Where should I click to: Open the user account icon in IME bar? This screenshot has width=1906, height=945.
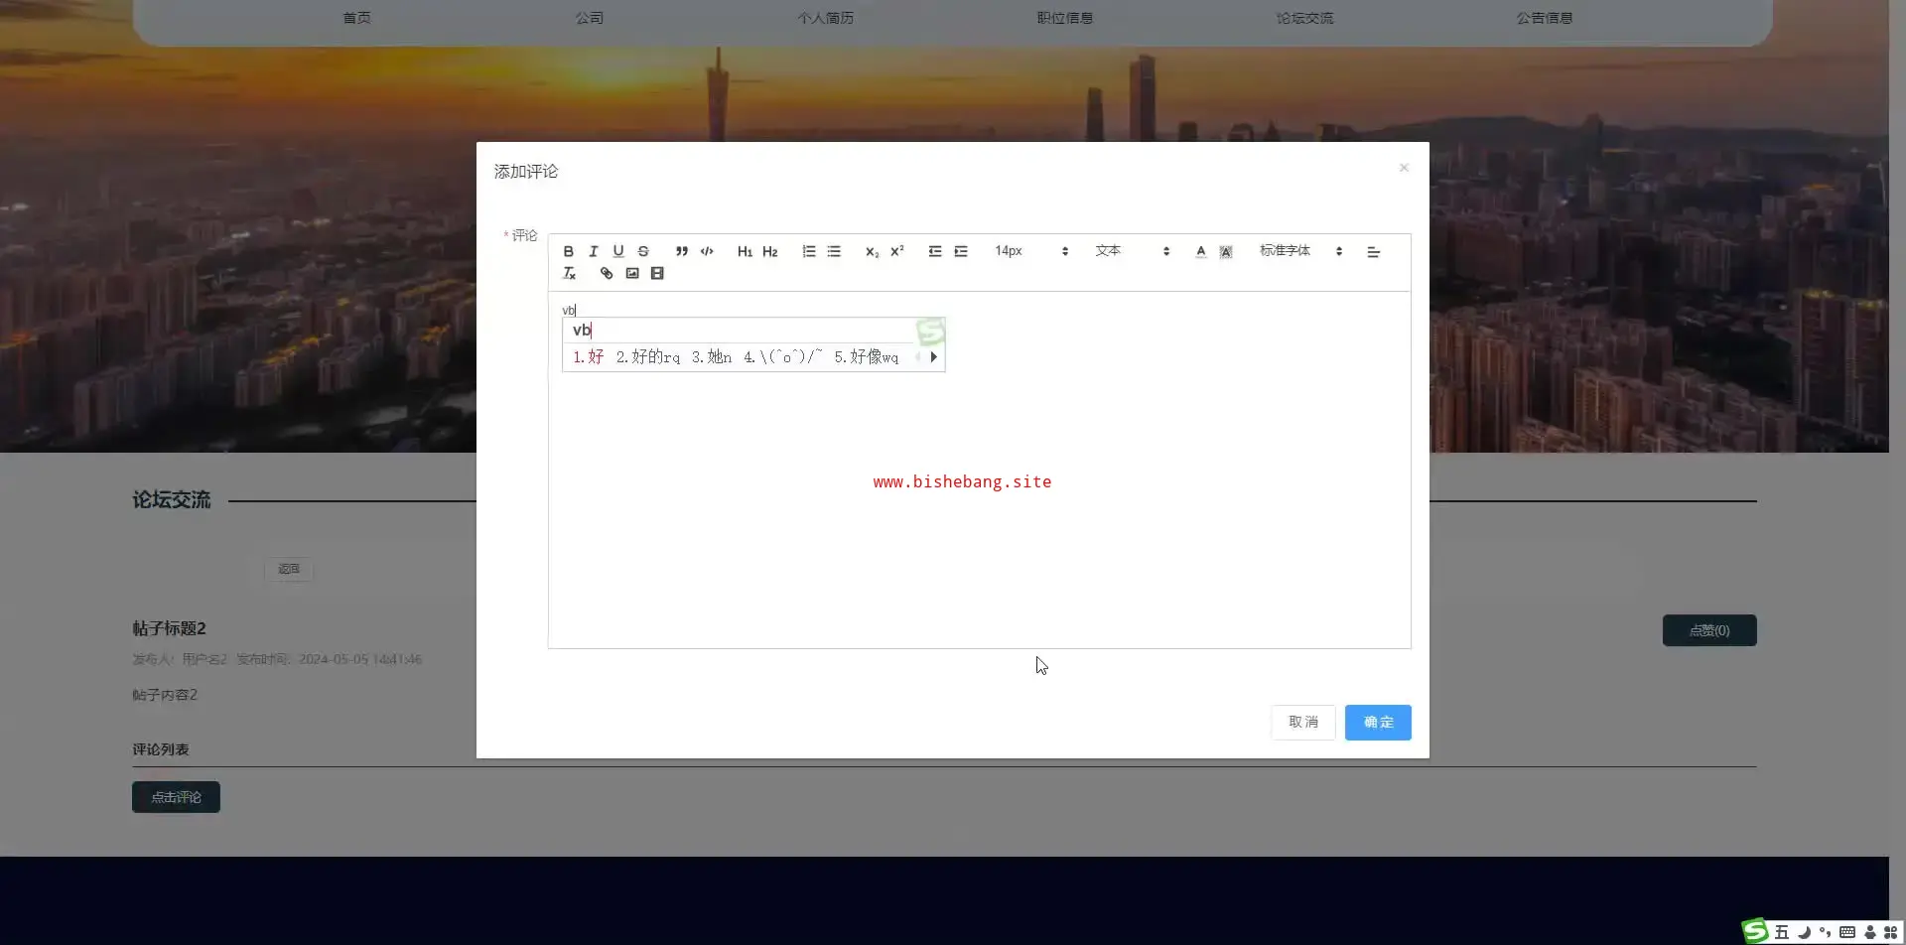click(1870, 932)
